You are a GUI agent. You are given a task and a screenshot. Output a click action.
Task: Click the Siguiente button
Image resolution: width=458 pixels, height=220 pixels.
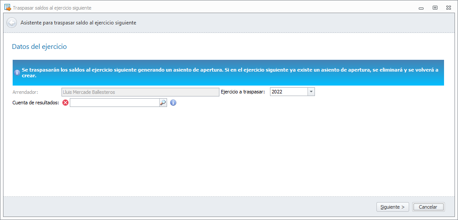pos(393,207)
